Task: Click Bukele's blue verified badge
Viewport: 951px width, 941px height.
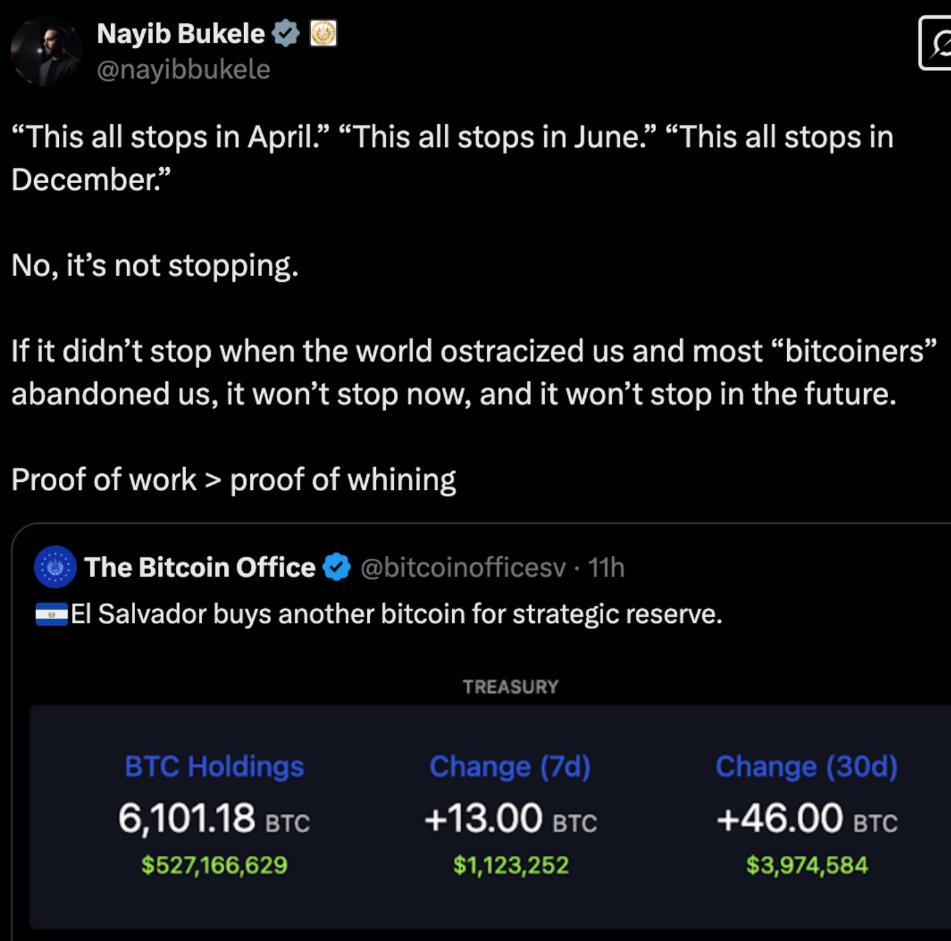Action: pos(286,33)
